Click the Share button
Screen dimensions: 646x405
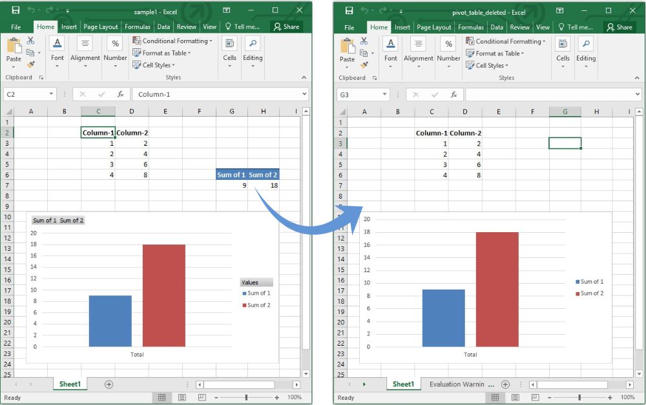pos(286,26)
